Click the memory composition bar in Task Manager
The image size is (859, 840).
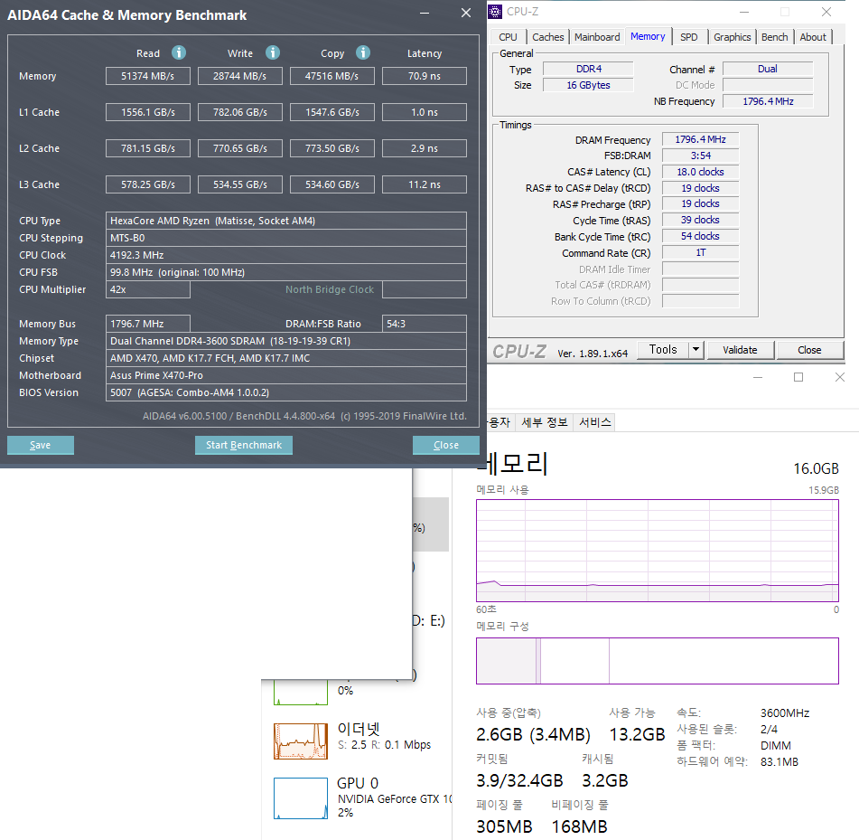pos(658,661)
